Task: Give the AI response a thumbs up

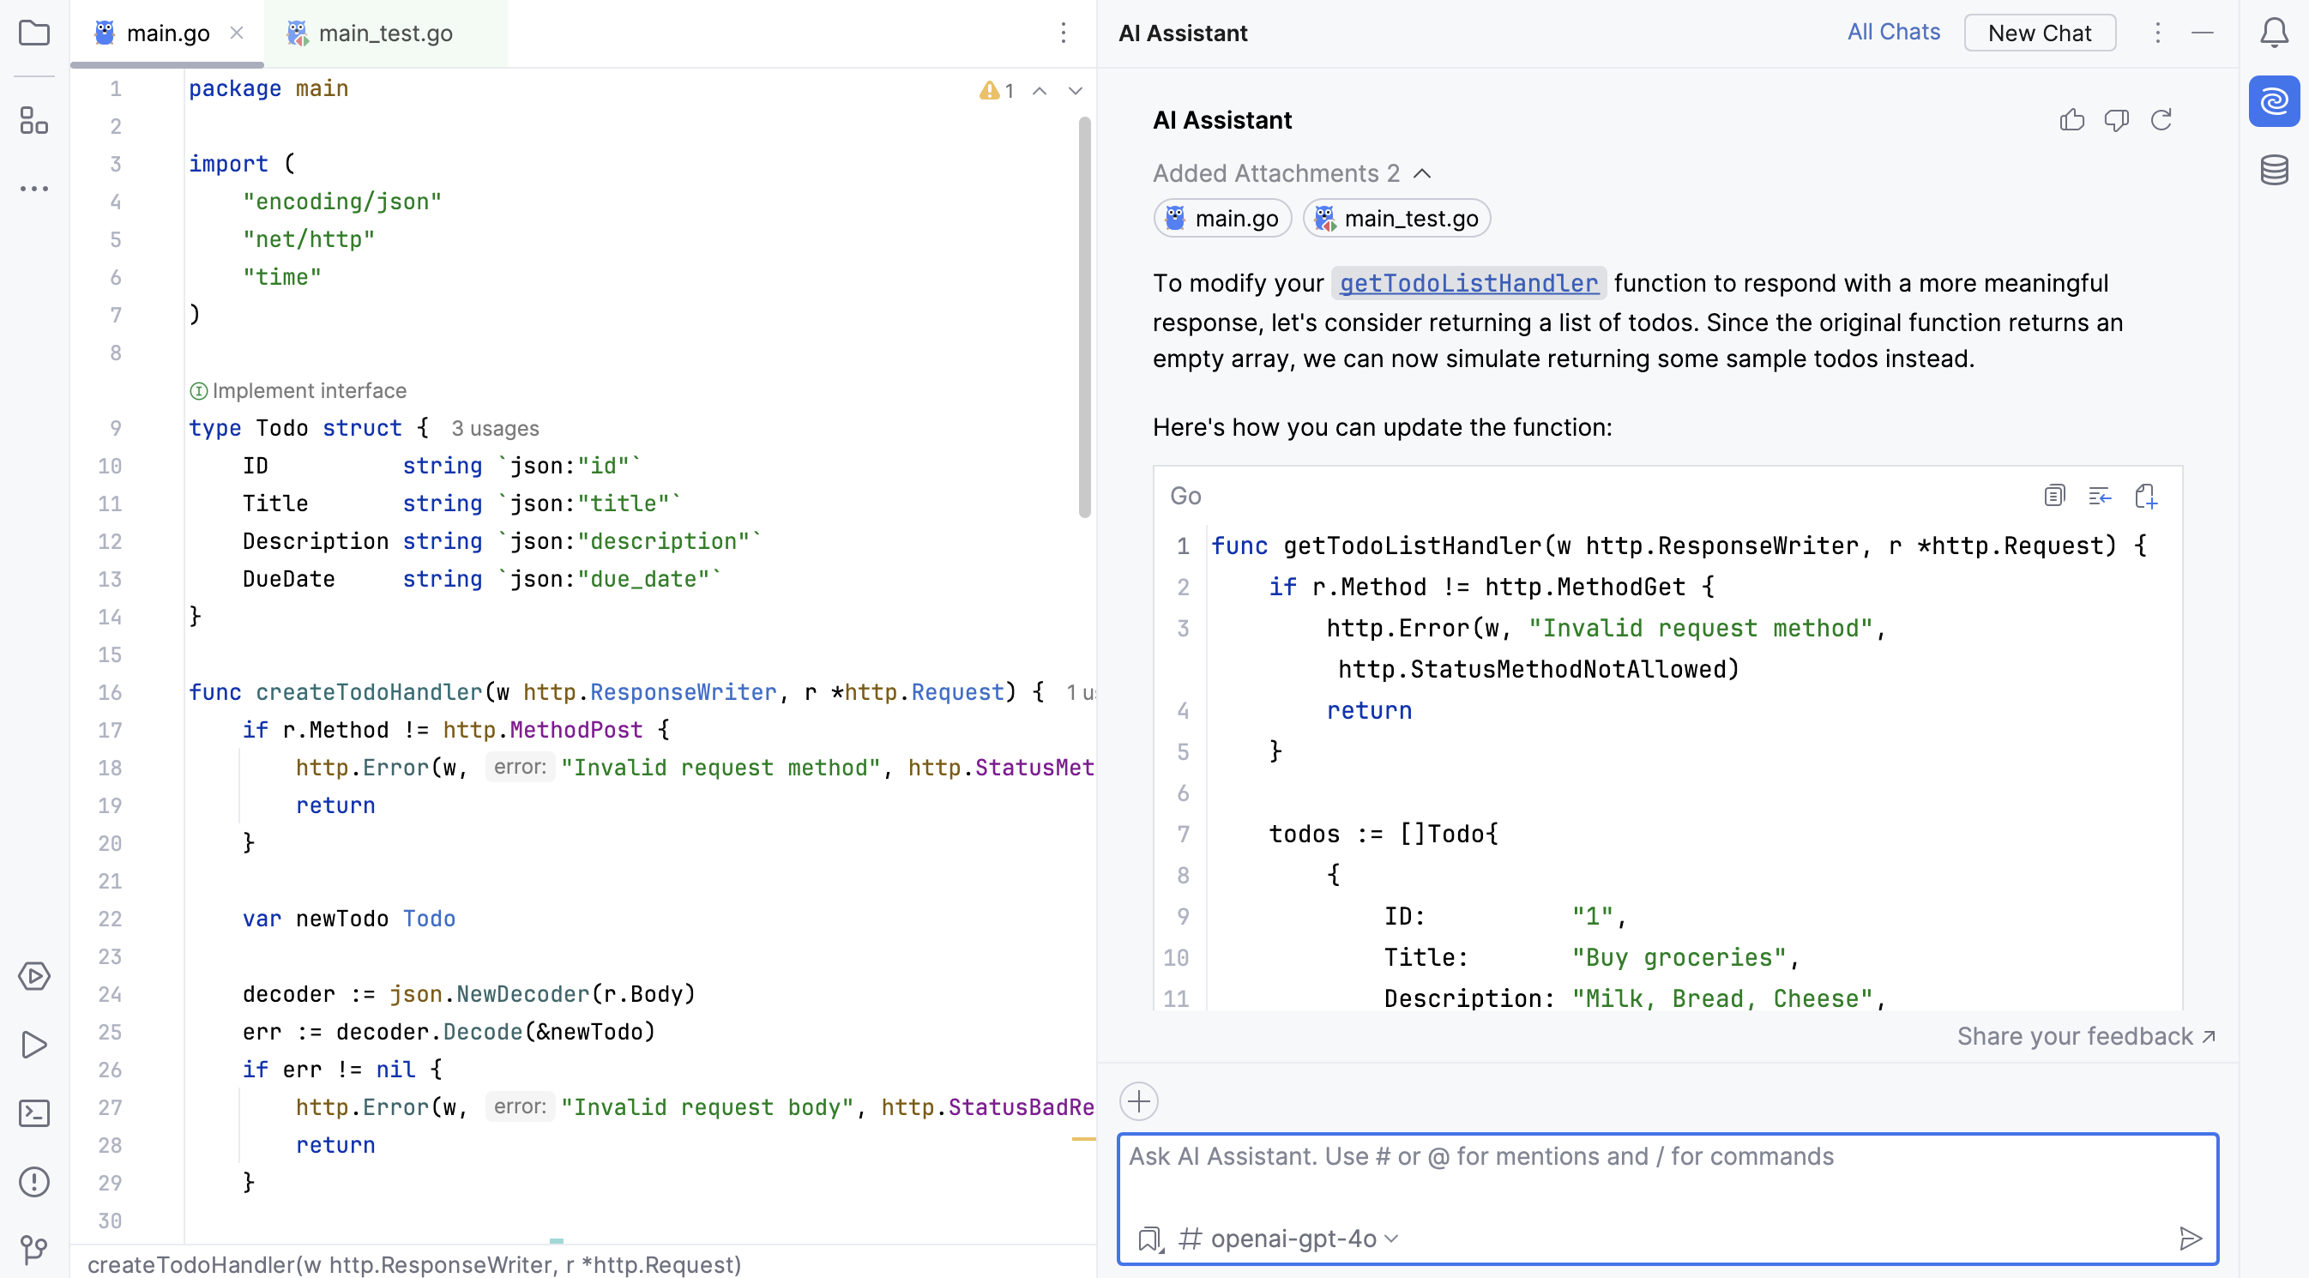Action: [2071, 119]
